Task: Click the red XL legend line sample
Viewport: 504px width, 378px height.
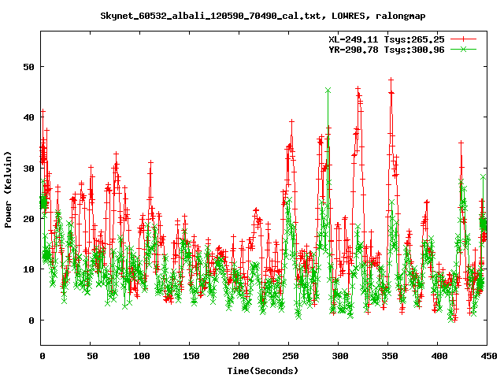Action: click(463, 39)
